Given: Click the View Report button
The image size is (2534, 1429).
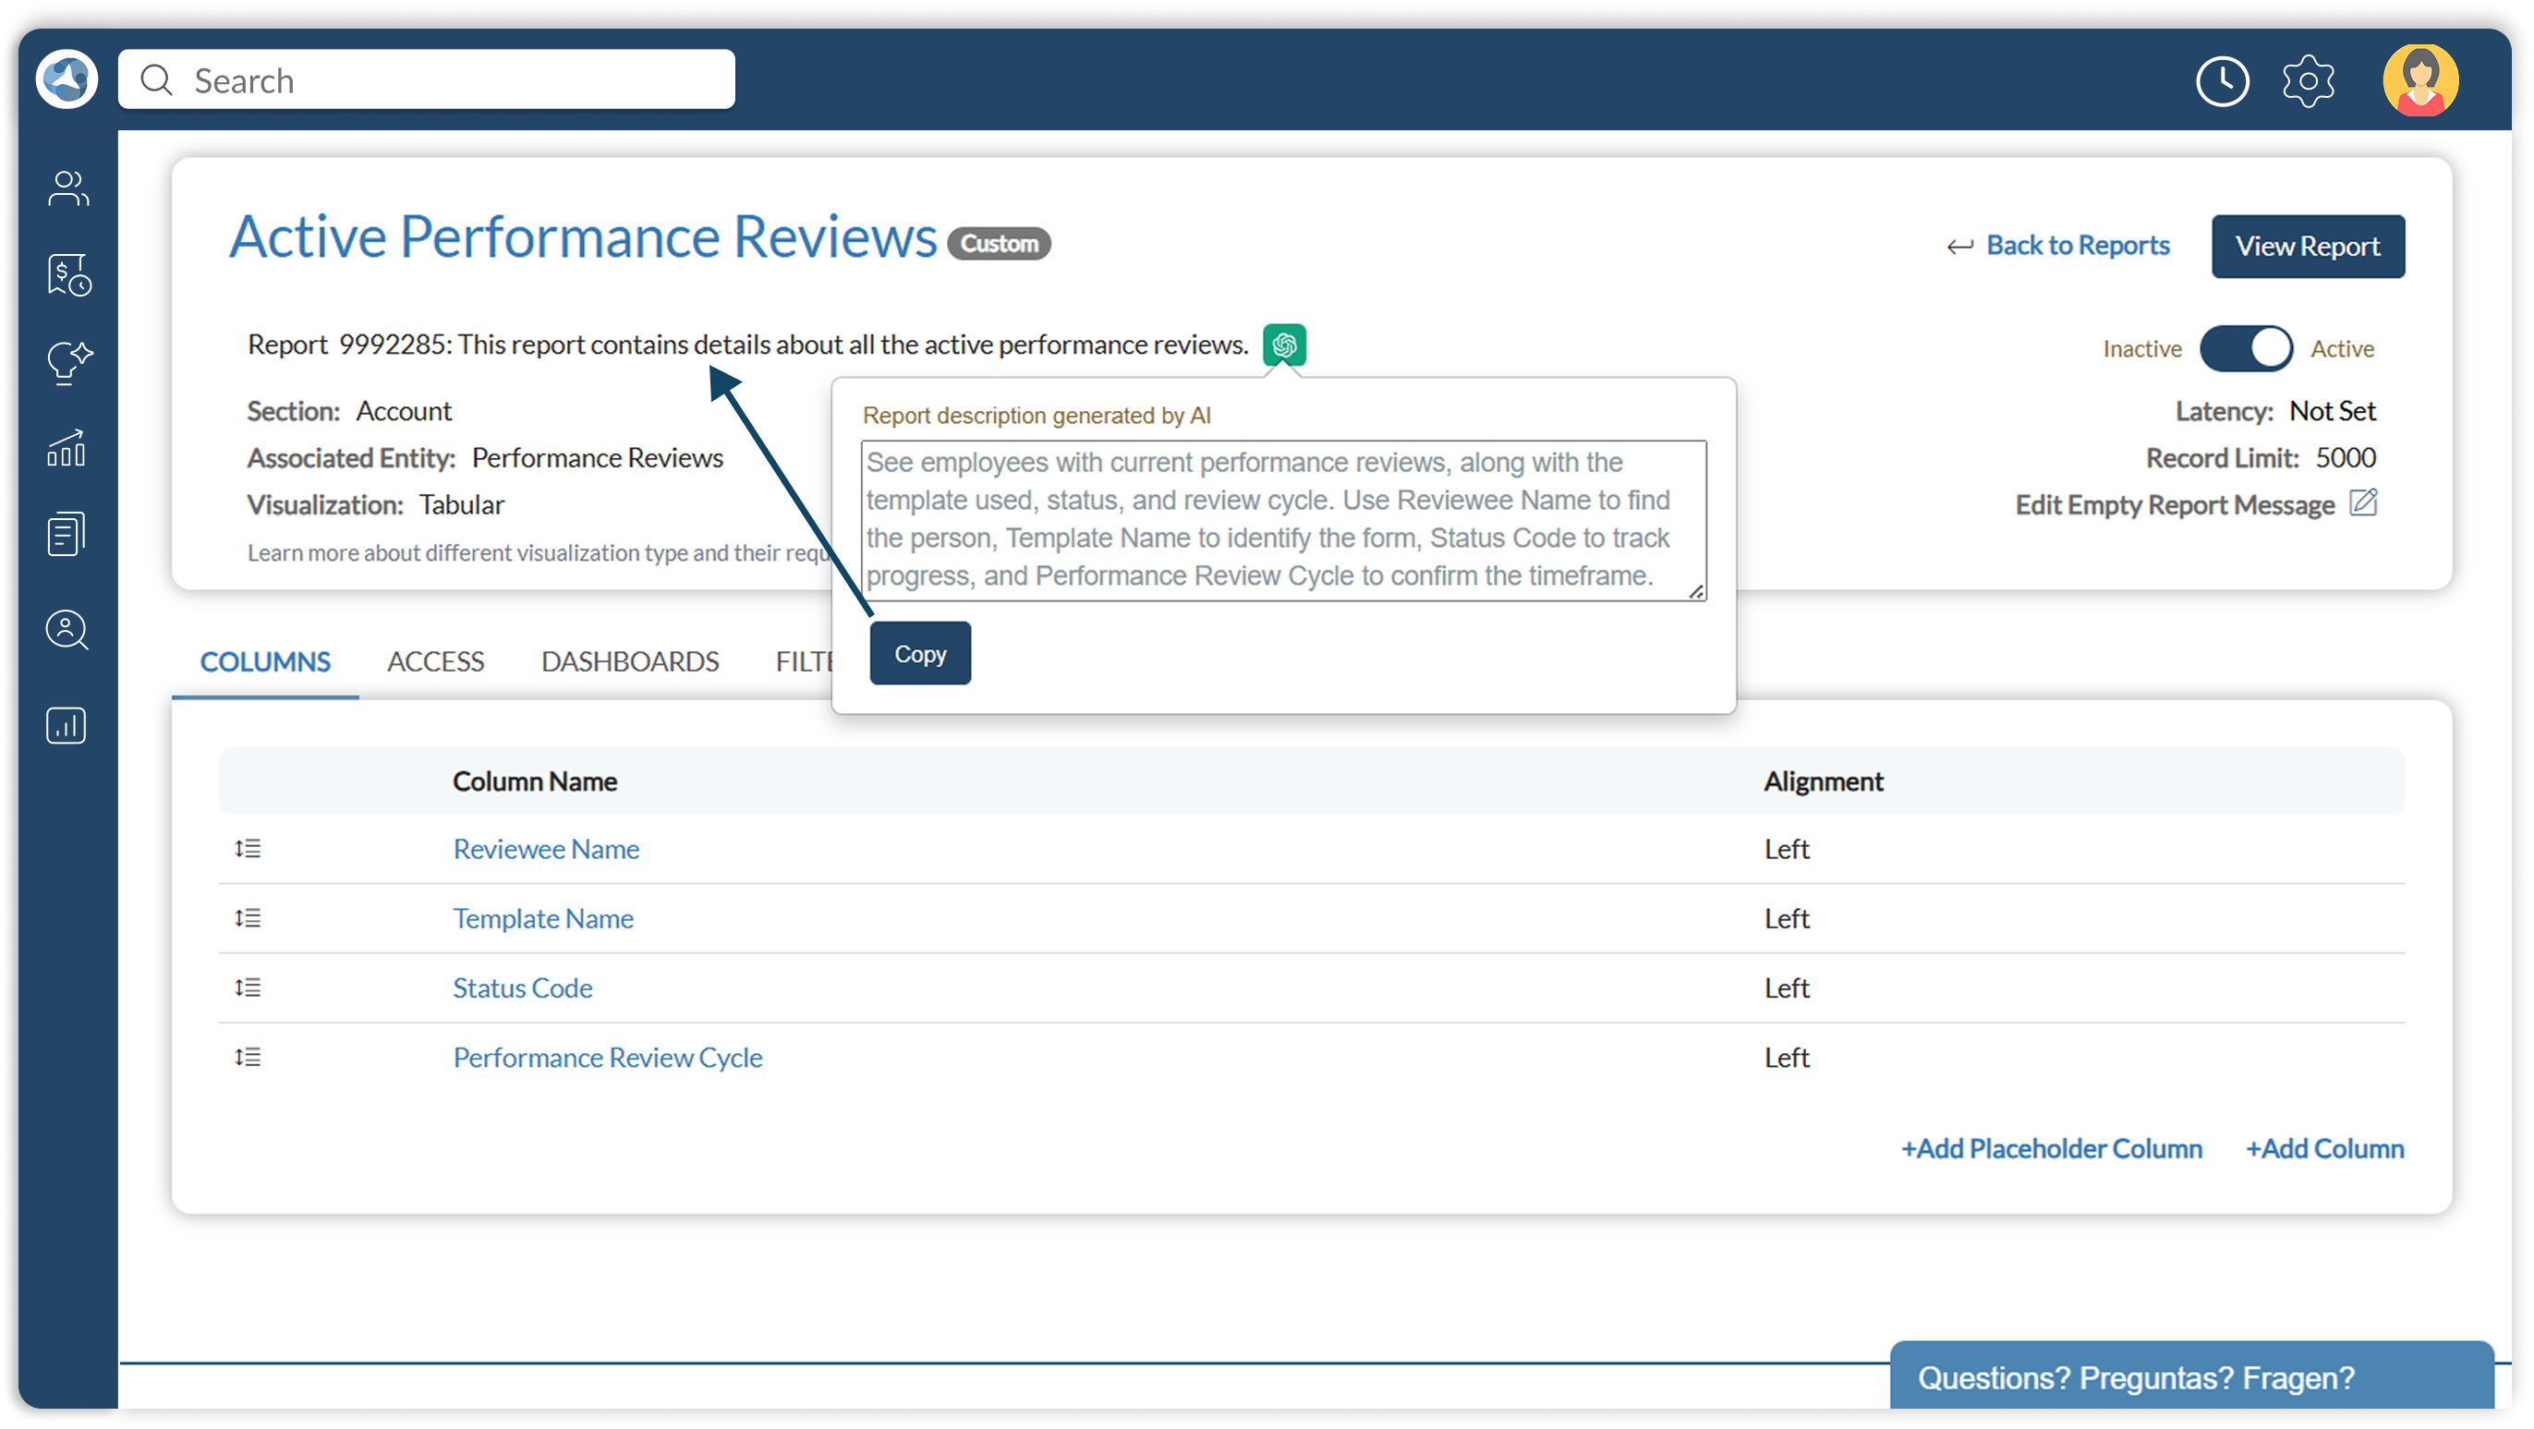Looking at the screenshot, I should [x=2307, y=246].
